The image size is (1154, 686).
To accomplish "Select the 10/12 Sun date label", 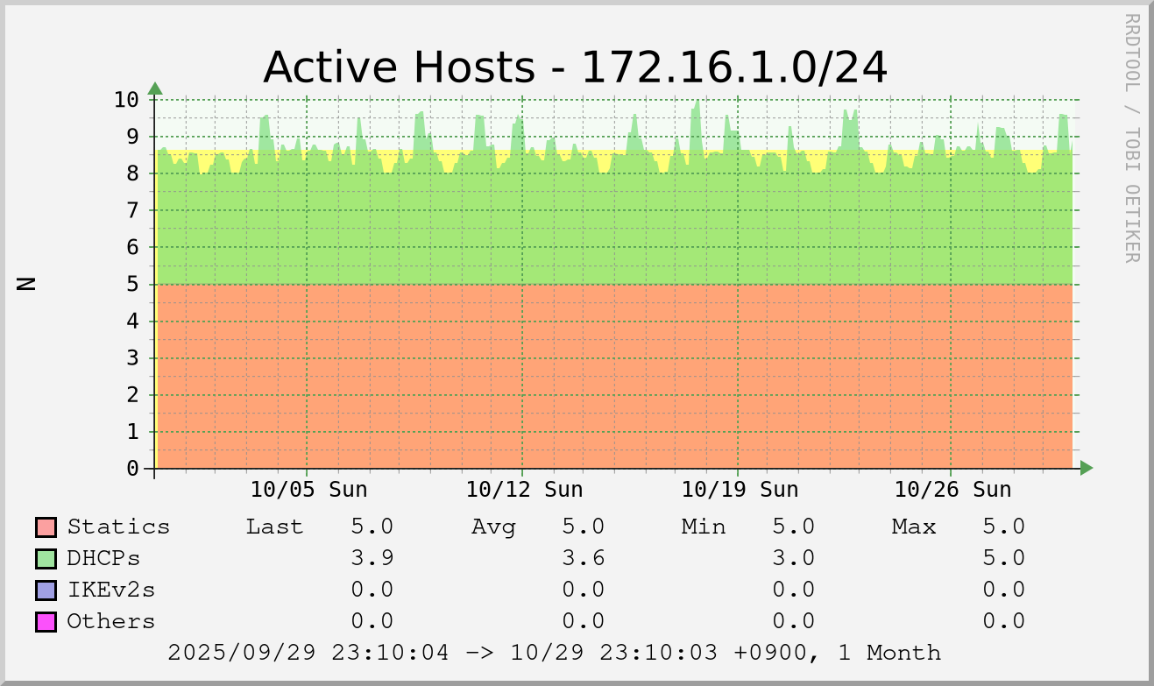I will click(x=524, y=489).
